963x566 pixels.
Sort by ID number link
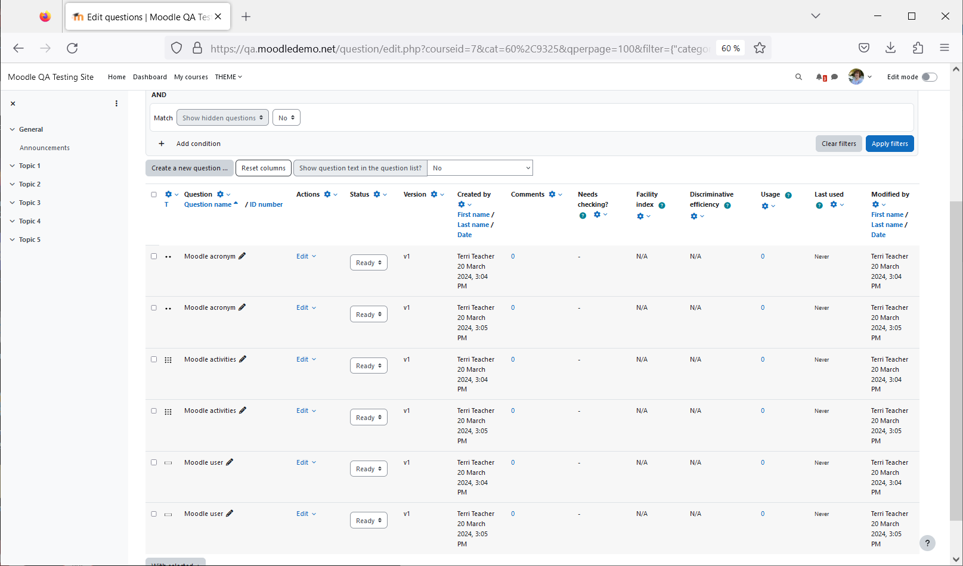coord(266,204)
